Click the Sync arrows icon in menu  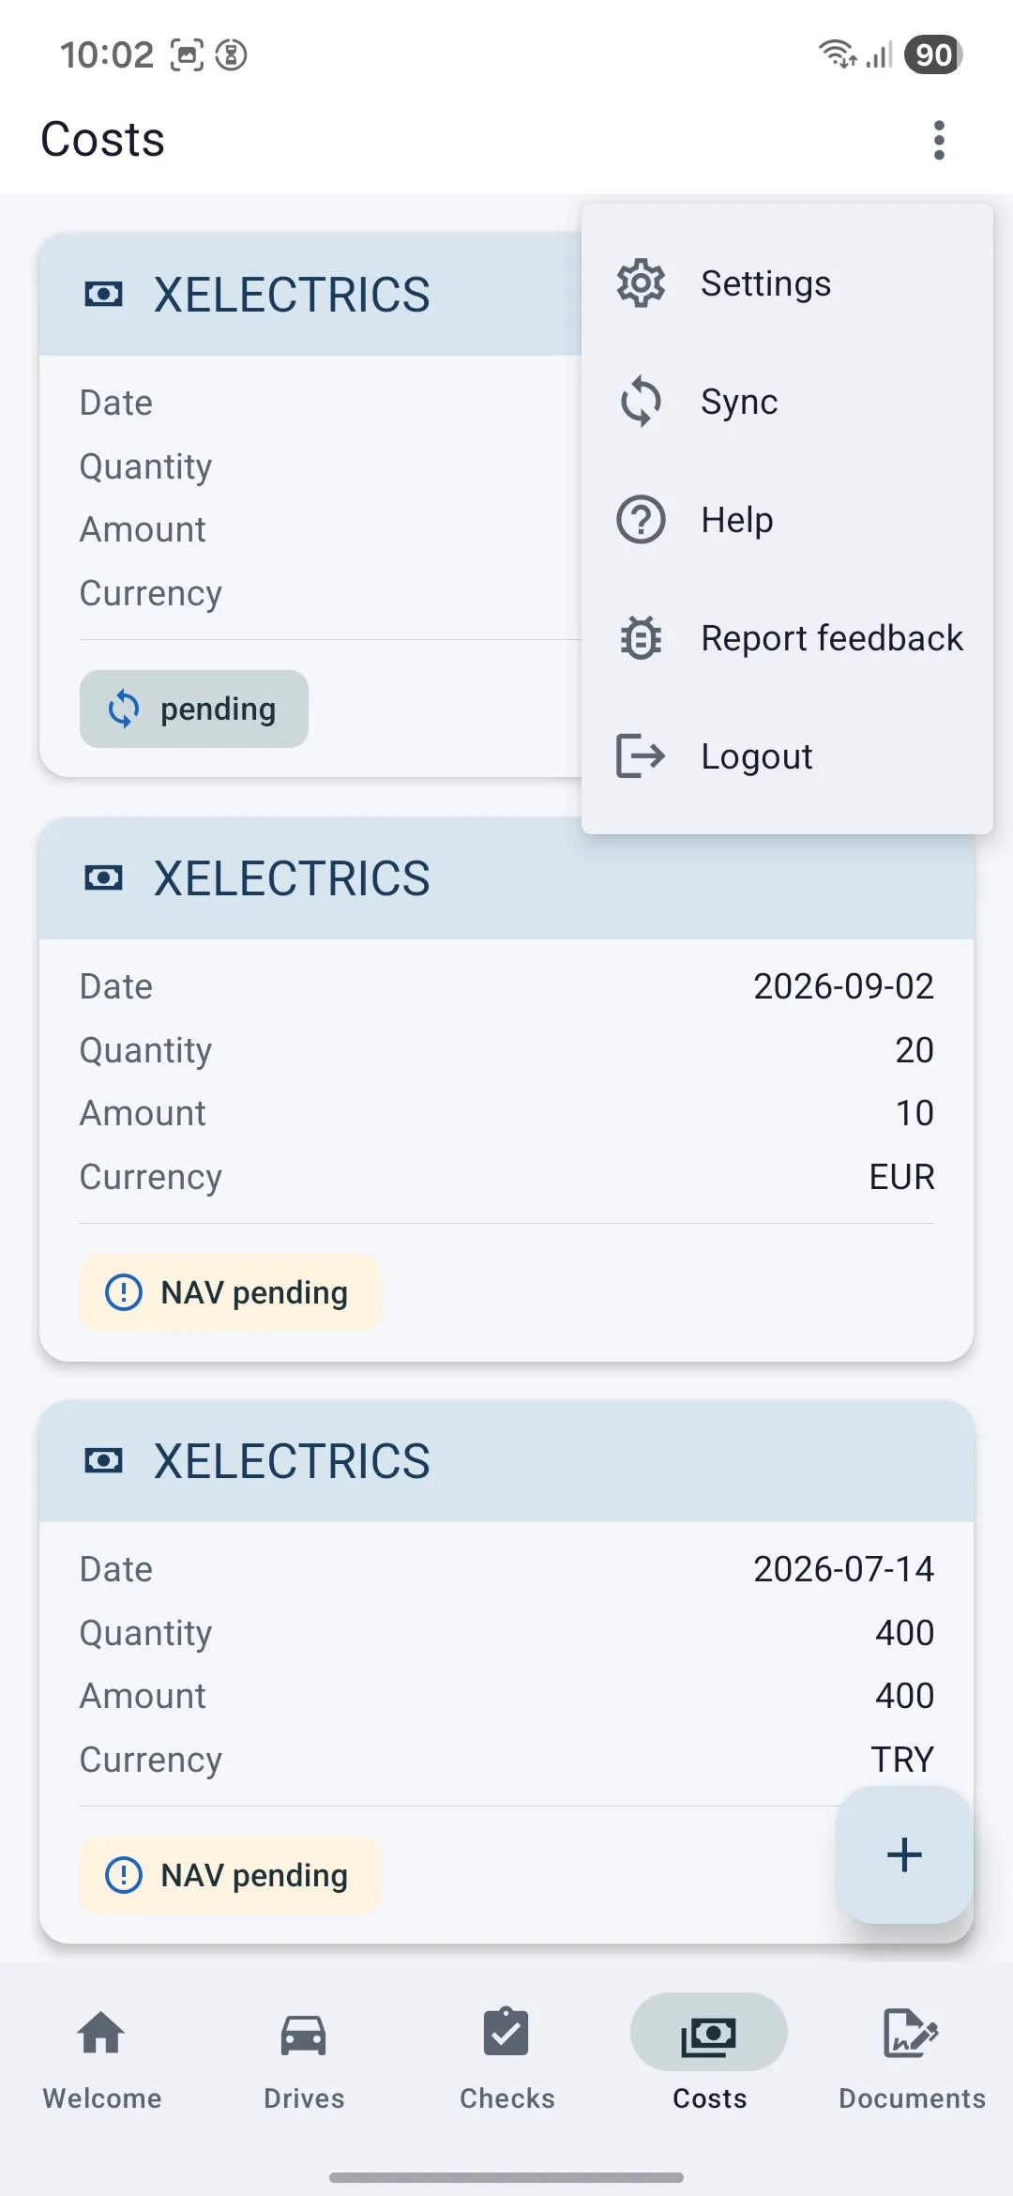[x=641, y=402]
